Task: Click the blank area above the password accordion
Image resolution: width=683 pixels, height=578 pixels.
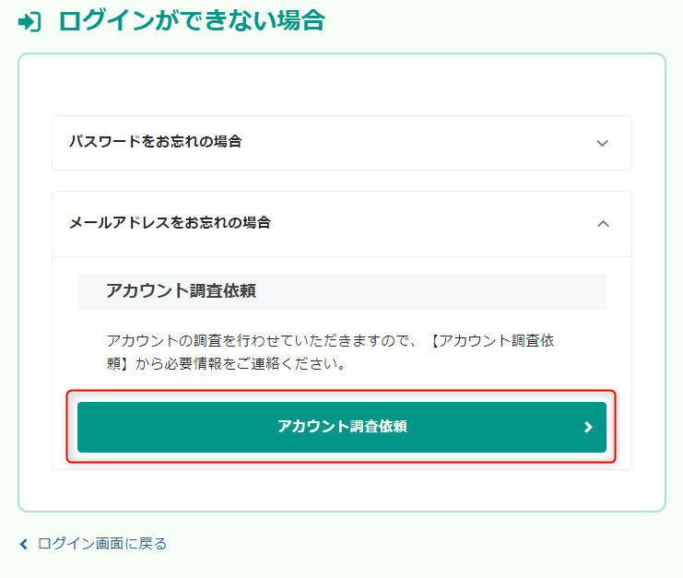Action: 342,85
